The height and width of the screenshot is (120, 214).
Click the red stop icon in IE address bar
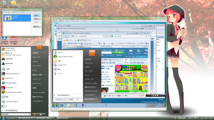point(109,36)
